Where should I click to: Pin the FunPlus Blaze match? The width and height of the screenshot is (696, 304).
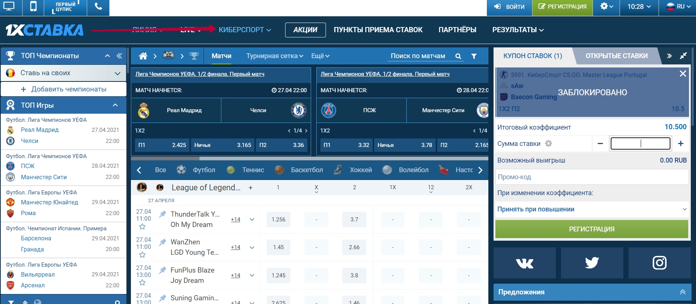pyautogui.click(x=162, y=271)
